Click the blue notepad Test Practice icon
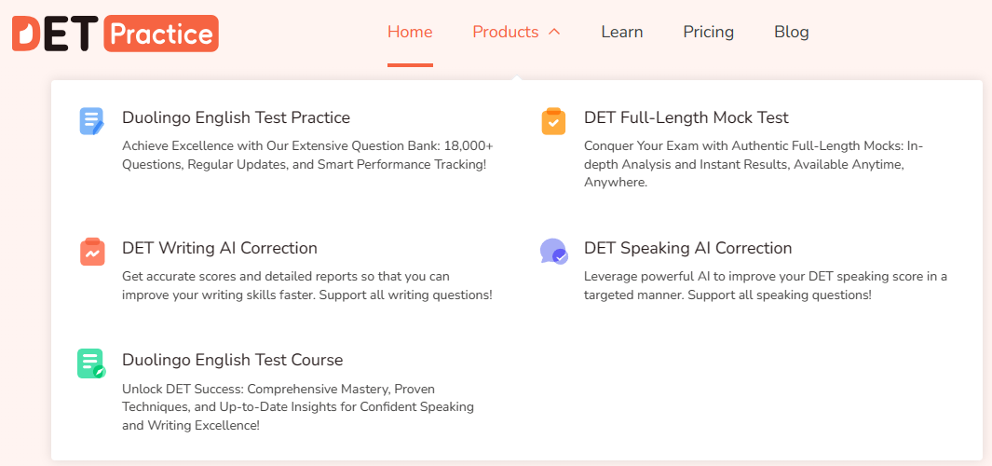The image size is (992, 466). pyautogui.click(x=91, y=121)
